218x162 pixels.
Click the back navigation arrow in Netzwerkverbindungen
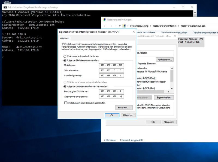point(105,26)
